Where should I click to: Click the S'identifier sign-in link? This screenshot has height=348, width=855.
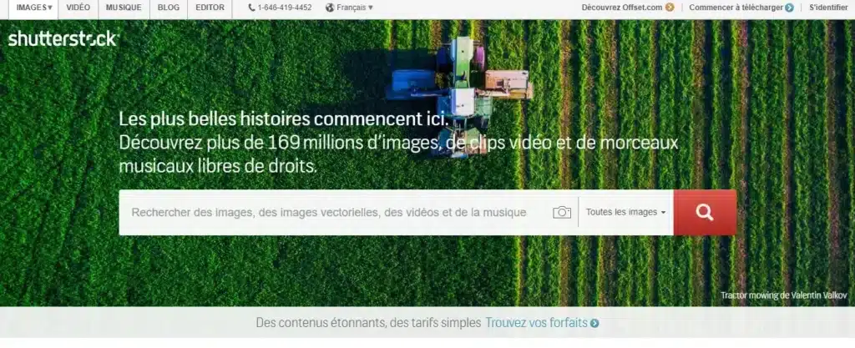click(x=828, y=8)
